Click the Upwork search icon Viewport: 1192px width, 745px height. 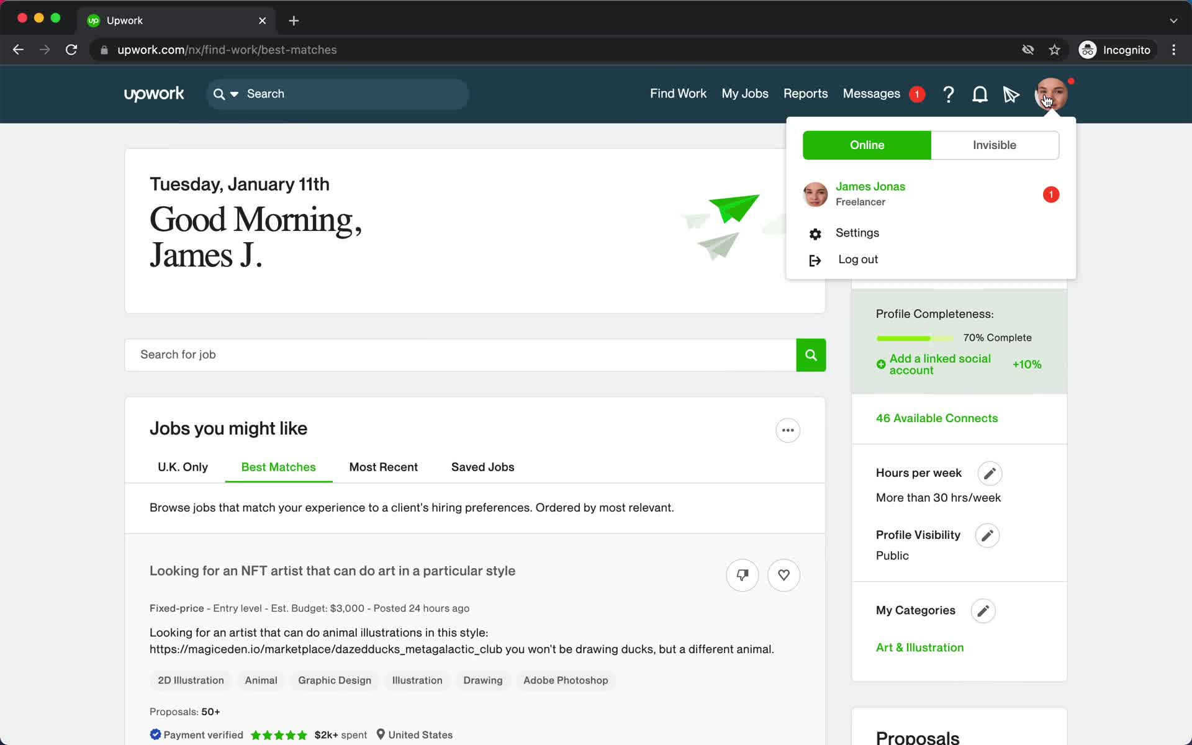click(x=220, y=94)
